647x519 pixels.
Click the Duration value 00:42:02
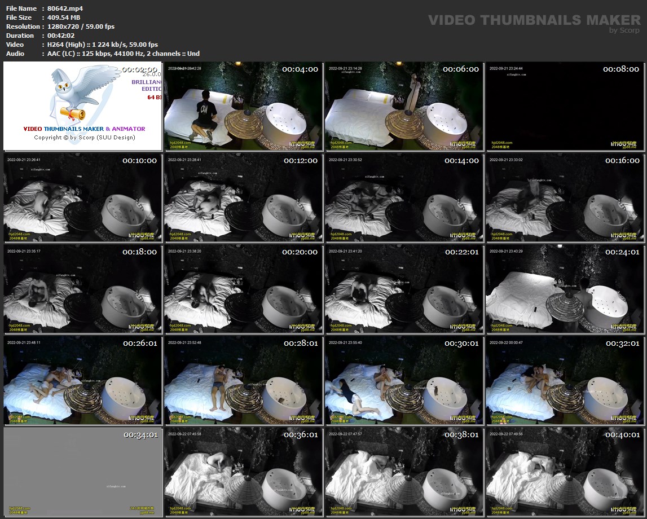coord(61,36)
